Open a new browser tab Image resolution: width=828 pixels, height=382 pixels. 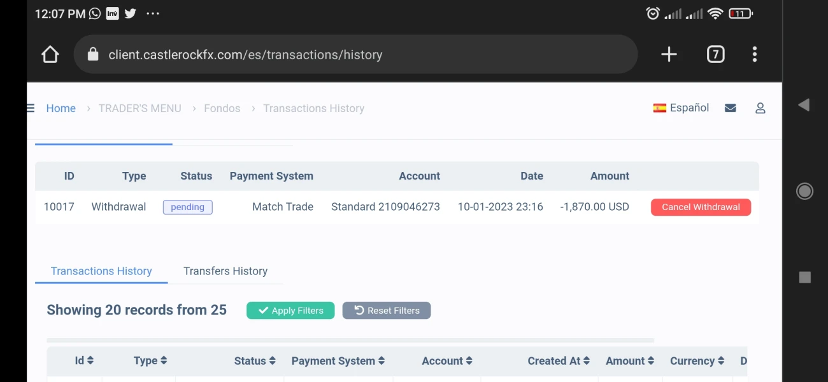[669, 55]
